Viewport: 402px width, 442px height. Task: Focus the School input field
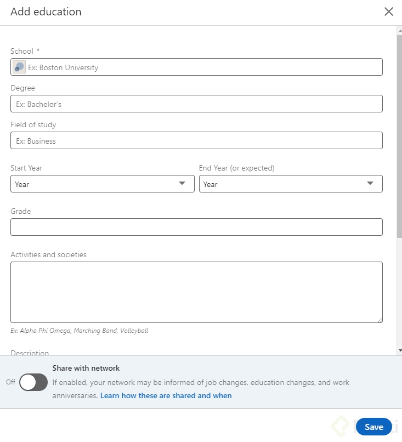pyautogui.click(x=203, y=67)
